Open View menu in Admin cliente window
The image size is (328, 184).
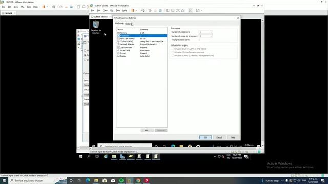(x=105, y=10)
